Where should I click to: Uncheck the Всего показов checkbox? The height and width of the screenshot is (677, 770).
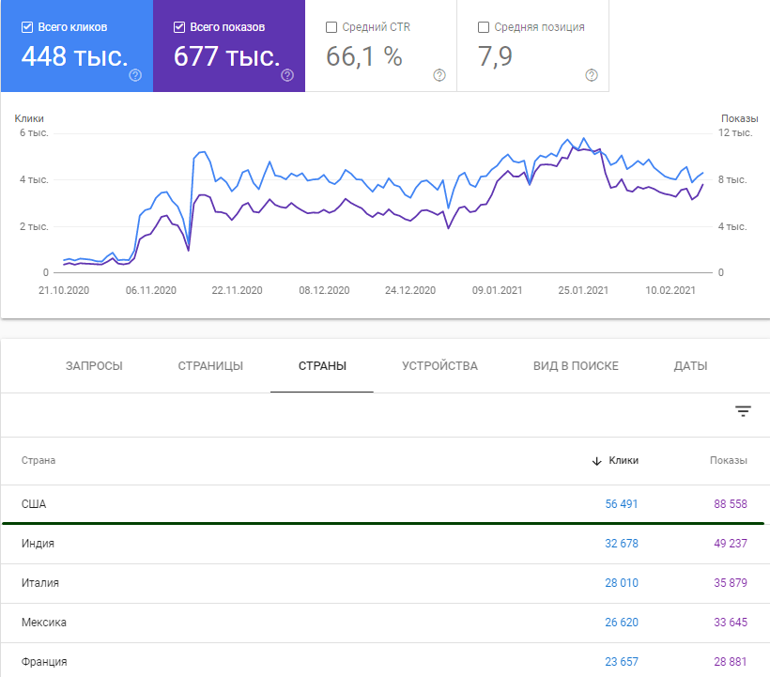178,27
